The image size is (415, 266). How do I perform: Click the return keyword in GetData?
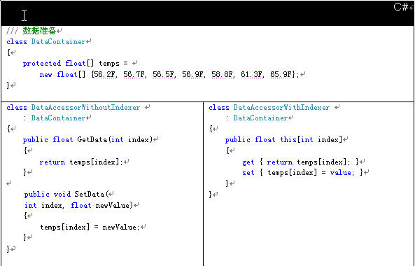(x=52, y=162)
